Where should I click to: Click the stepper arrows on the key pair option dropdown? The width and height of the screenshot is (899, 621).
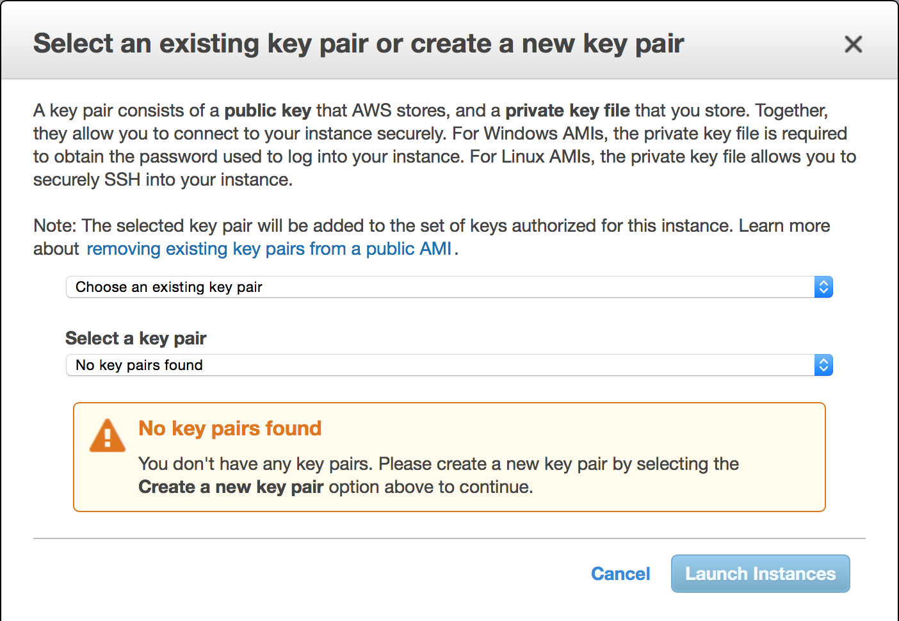pos(823,287)
